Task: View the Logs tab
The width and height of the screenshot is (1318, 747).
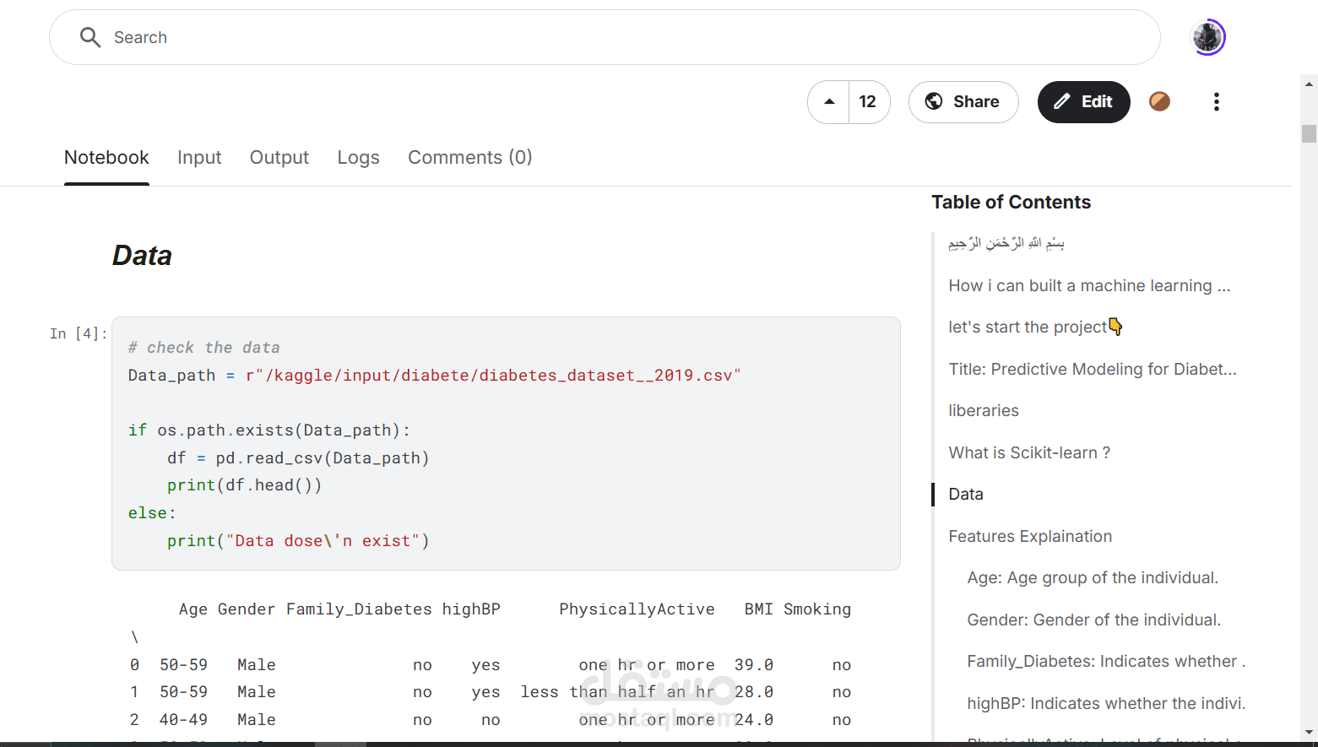Action: click(358, 158)
